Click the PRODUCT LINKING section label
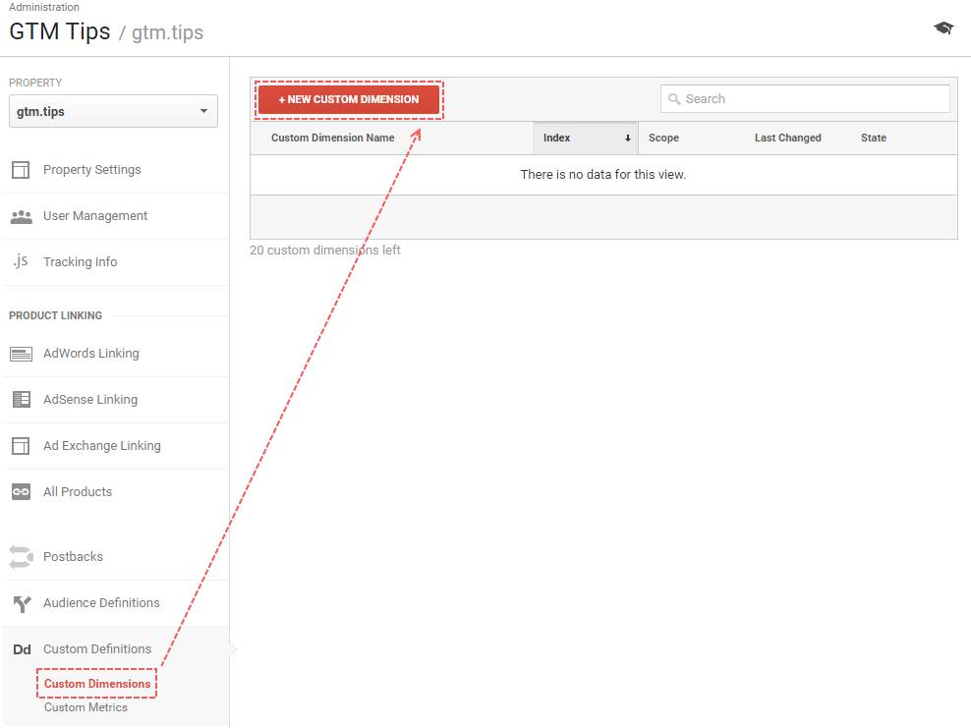This screenshot has height=728, width=971. (x=55, y=315)
